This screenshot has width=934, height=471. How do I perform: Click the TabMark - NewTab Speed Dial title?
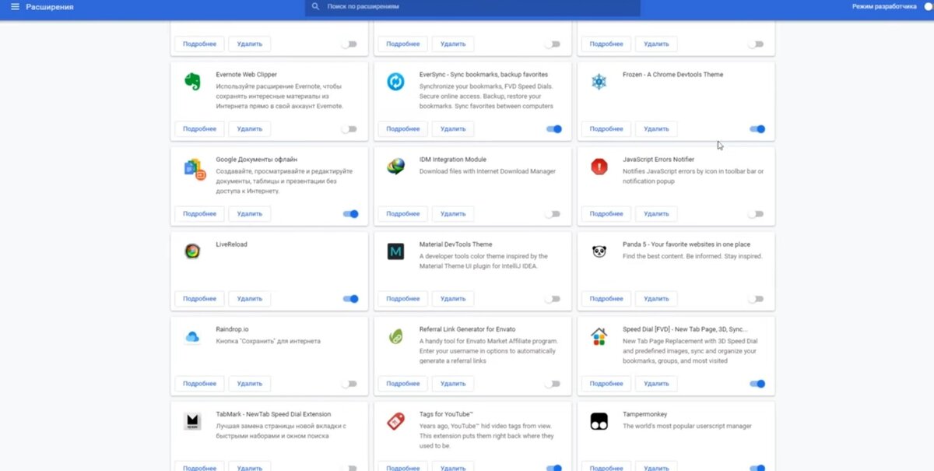pos(273,414)
